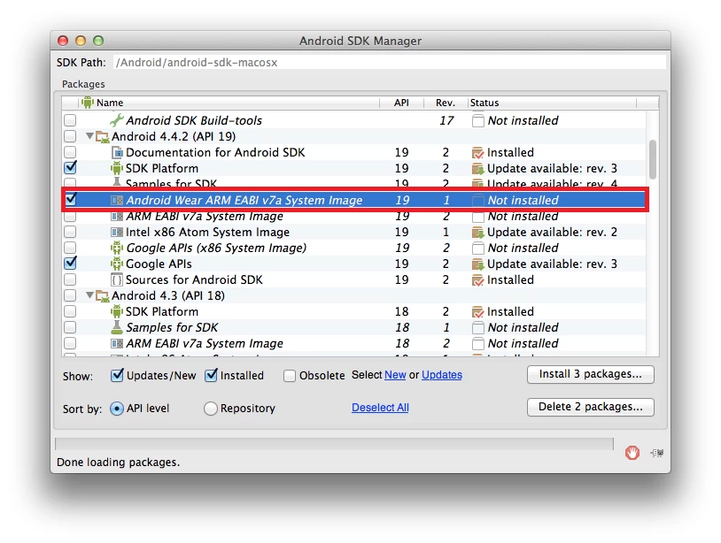Click the Updates link
This screenshot has width=721, height=543.
(442, 375)
